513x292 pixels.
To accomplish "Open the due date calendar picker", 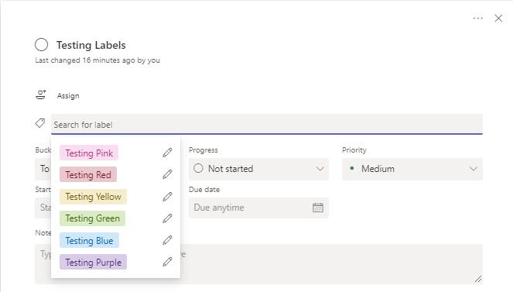I will [318, 208].
